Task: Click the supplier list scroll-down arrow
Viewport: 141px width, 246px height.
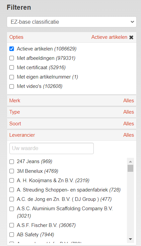Action: pyautogui.click(x=130, y=239)
